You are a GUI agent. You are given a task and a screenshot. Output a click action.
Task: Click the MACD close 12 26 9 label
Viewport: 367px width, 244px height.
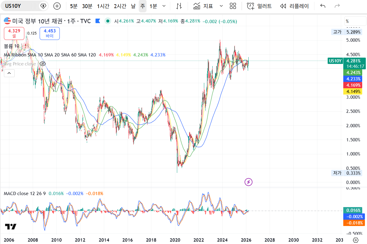pyautogui.click(x=25, y=193)
